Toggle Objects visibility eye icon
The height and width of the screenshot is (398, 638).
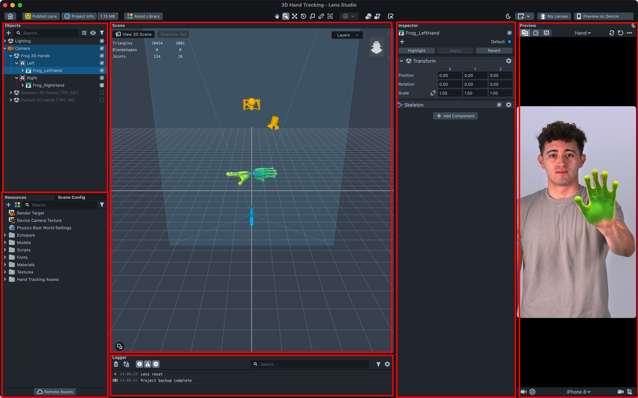[93, 33]
